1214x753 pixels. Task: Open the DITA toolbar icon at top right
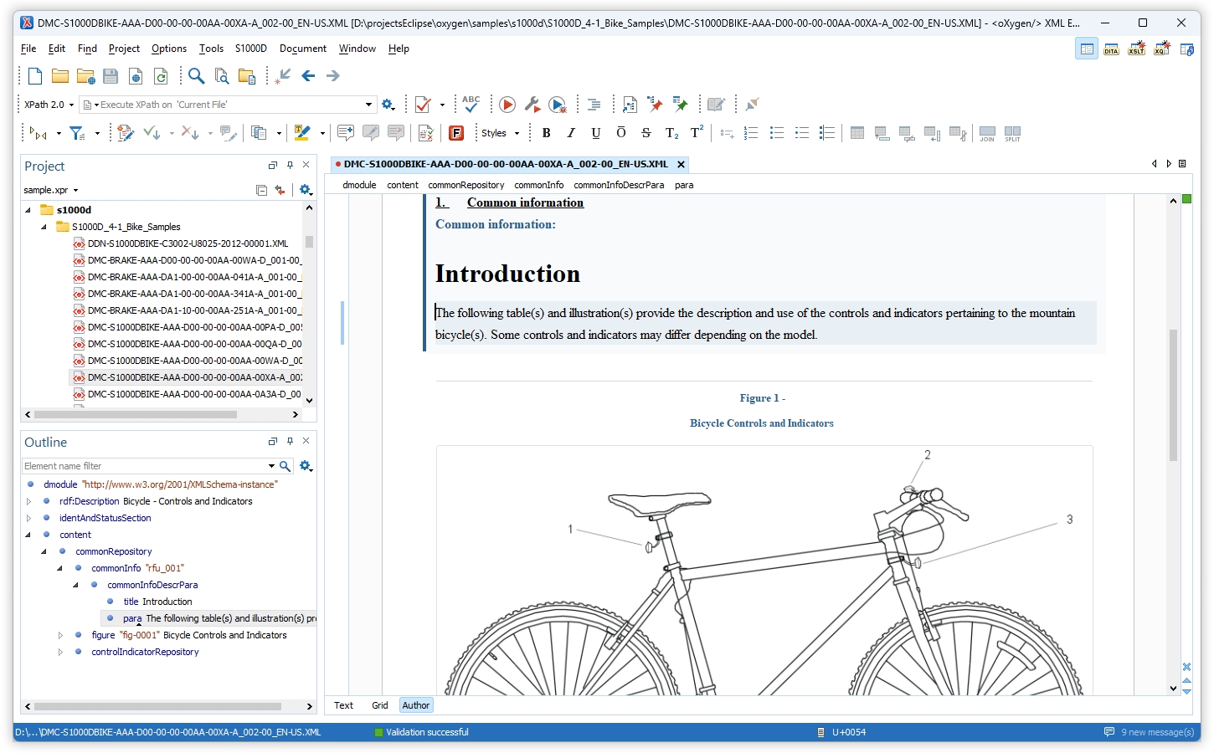(x=1111, y=49)
